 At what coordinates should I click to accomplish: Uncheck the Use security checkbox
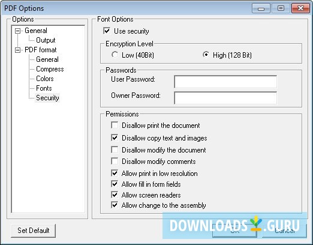point(107,31)
